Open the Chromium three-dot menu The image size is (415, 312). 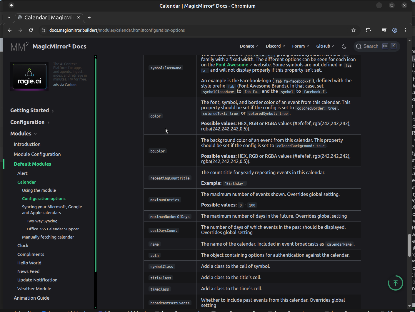405,30
